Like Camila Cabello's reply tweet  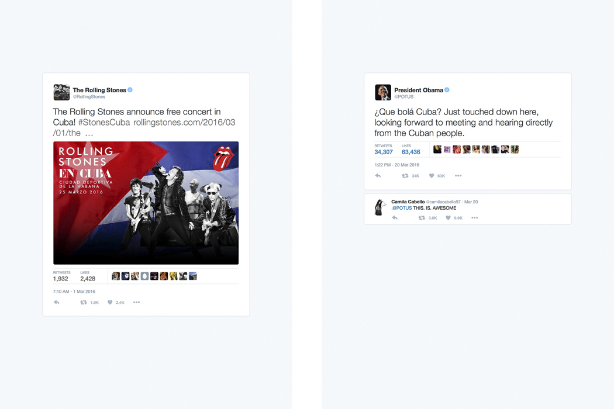tap(448, 217)
